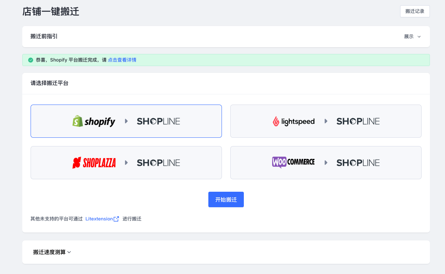Screen dimensions: 445x274
Task: Click the Lightspeed flame logo
Action: coord(276,122)
